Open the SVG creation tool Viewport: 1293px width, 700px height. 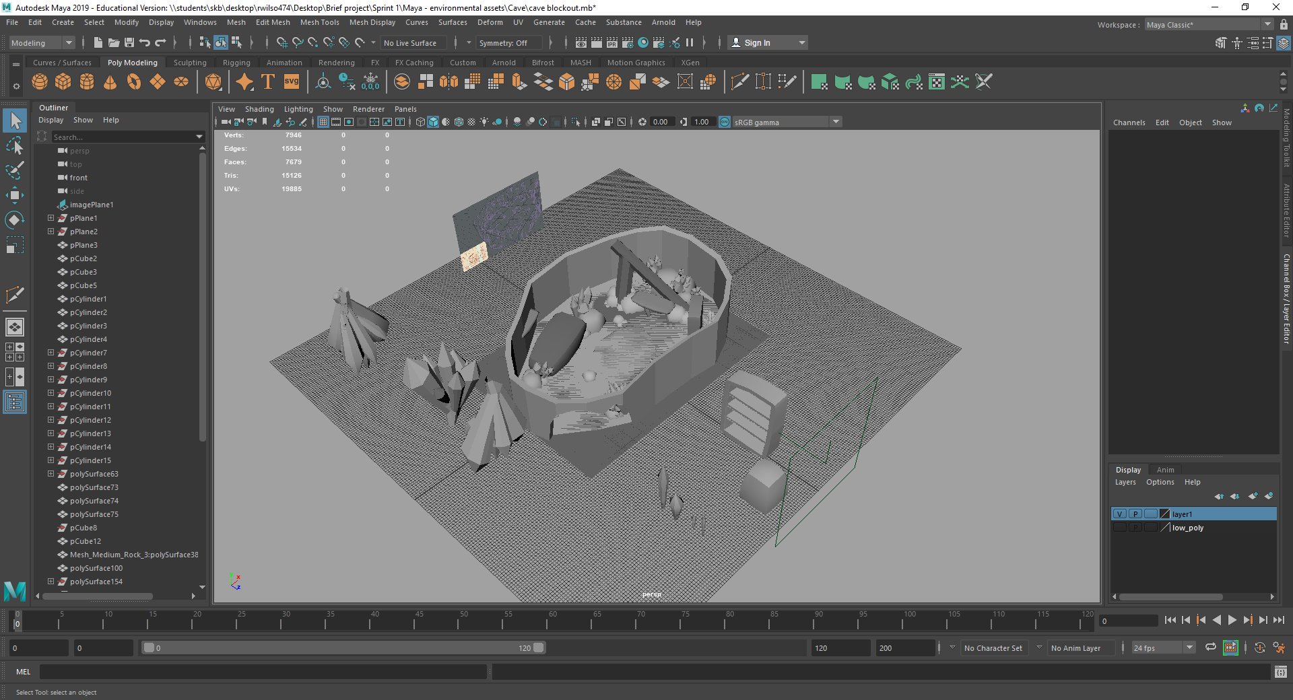click(291, 81)
